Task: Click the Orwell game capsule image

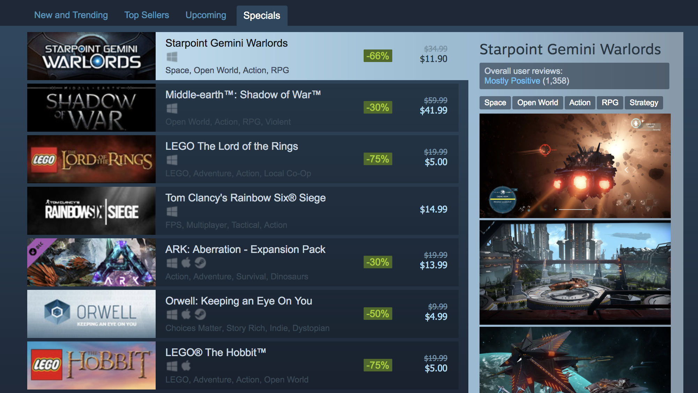Action: [x=91, y=314]
